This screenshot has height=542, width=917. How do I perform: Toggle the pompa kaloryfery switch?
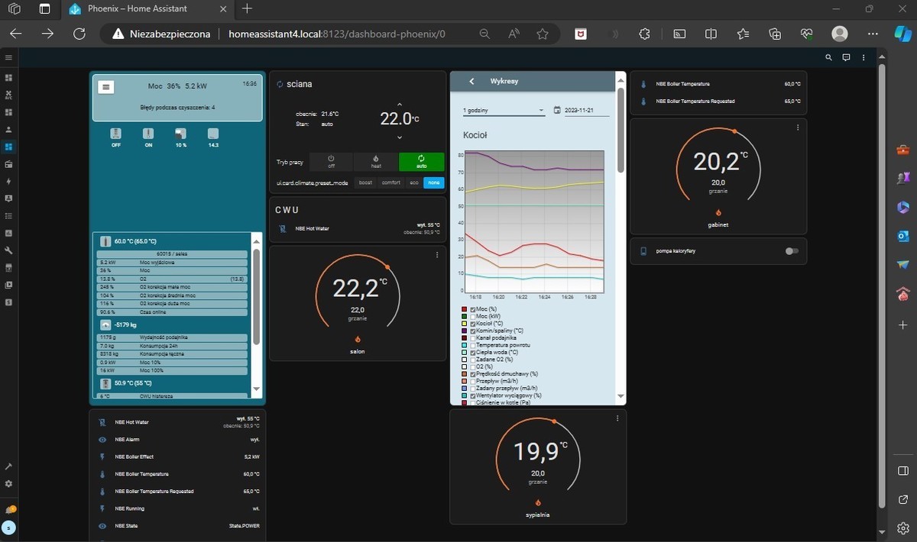791,251
